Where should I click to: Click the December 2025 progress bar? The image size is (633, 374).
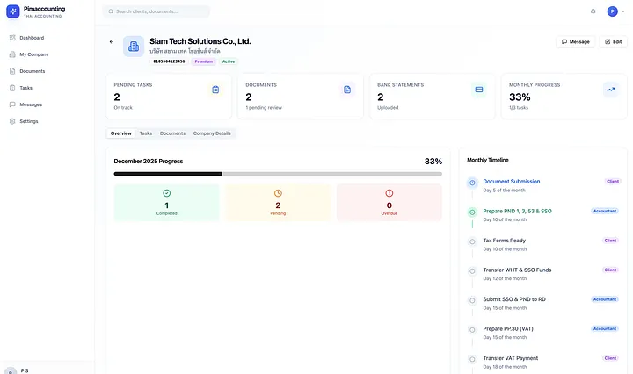pos(278,174)
